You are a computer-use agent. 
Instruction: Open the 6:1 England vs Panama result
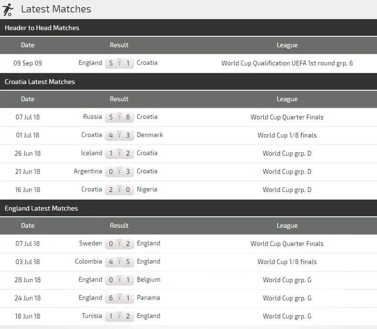pyautogui.click(x=119, y=298)
